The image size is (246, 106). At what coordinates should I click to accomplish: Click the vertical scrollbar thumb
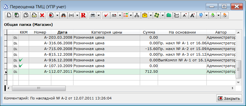click(238, 69)
